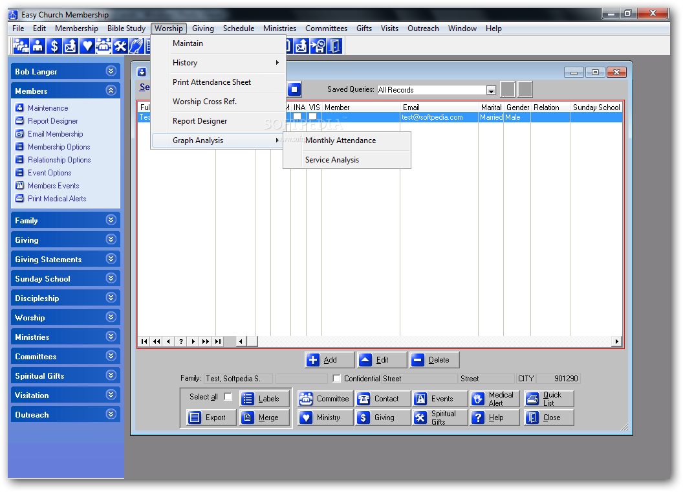The image size is (683, 492).
Task: Open the member Events button
Action: 439,399
